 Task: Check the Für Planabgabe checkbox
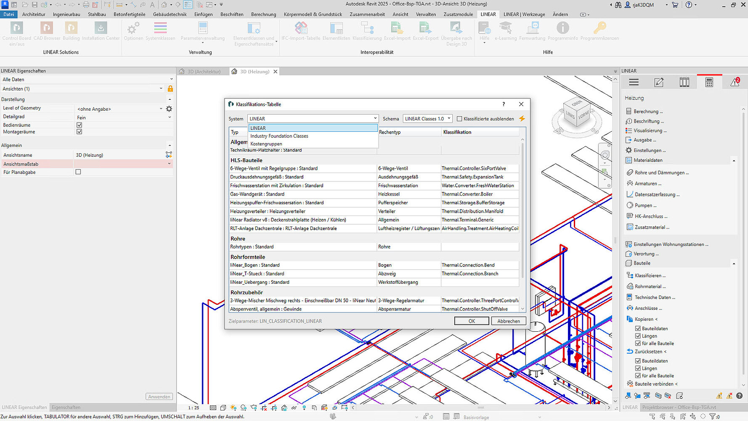coord(78,172)
